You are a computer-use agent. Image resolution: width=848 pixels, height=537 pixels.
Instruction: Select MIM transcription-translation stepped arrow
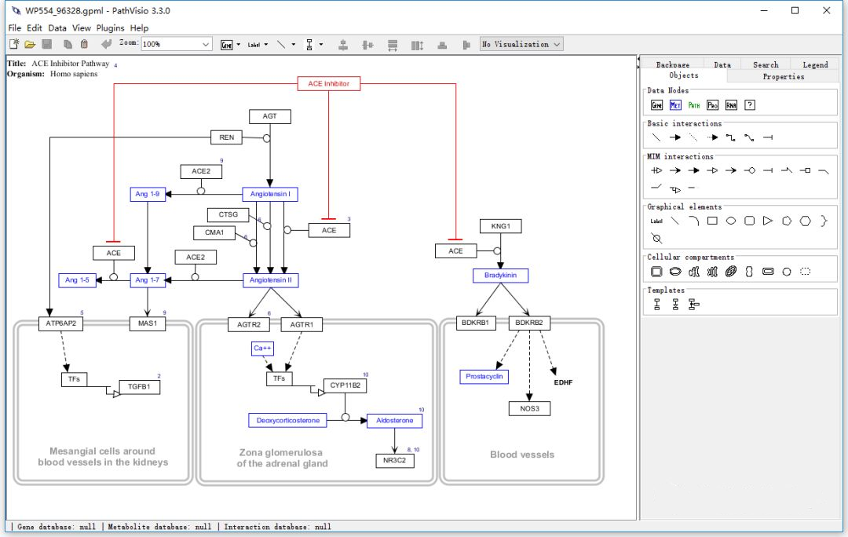tap(675, 188)
